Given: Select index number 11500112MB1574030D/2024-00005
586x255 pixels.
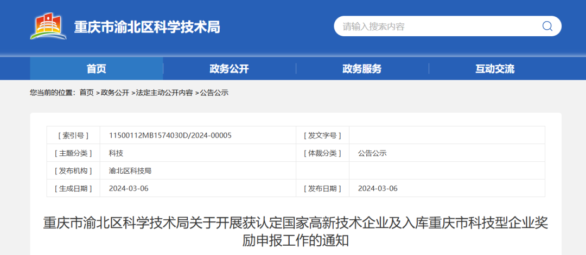Looking at the screenshot, I should coord(170,135).
